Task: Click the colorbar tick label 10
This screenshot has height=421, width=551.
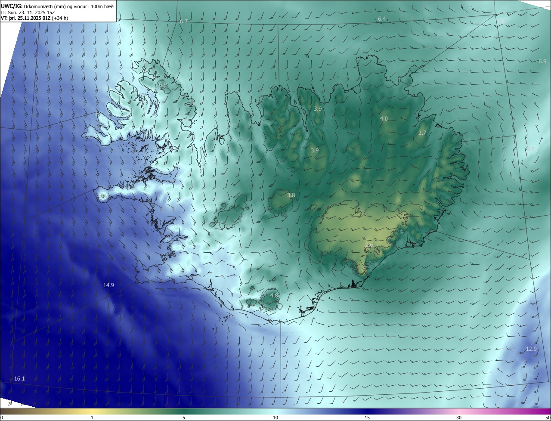Action: pos(275,418)
